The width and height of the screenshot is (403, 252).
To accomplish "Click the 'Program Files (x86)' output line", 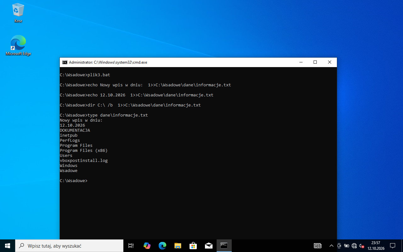I will (x=84, y=151).
